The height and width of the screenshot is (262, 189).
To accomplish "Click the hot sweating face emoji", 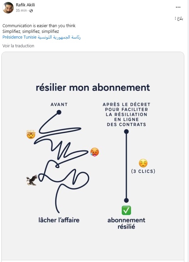I will click(95, 152).
